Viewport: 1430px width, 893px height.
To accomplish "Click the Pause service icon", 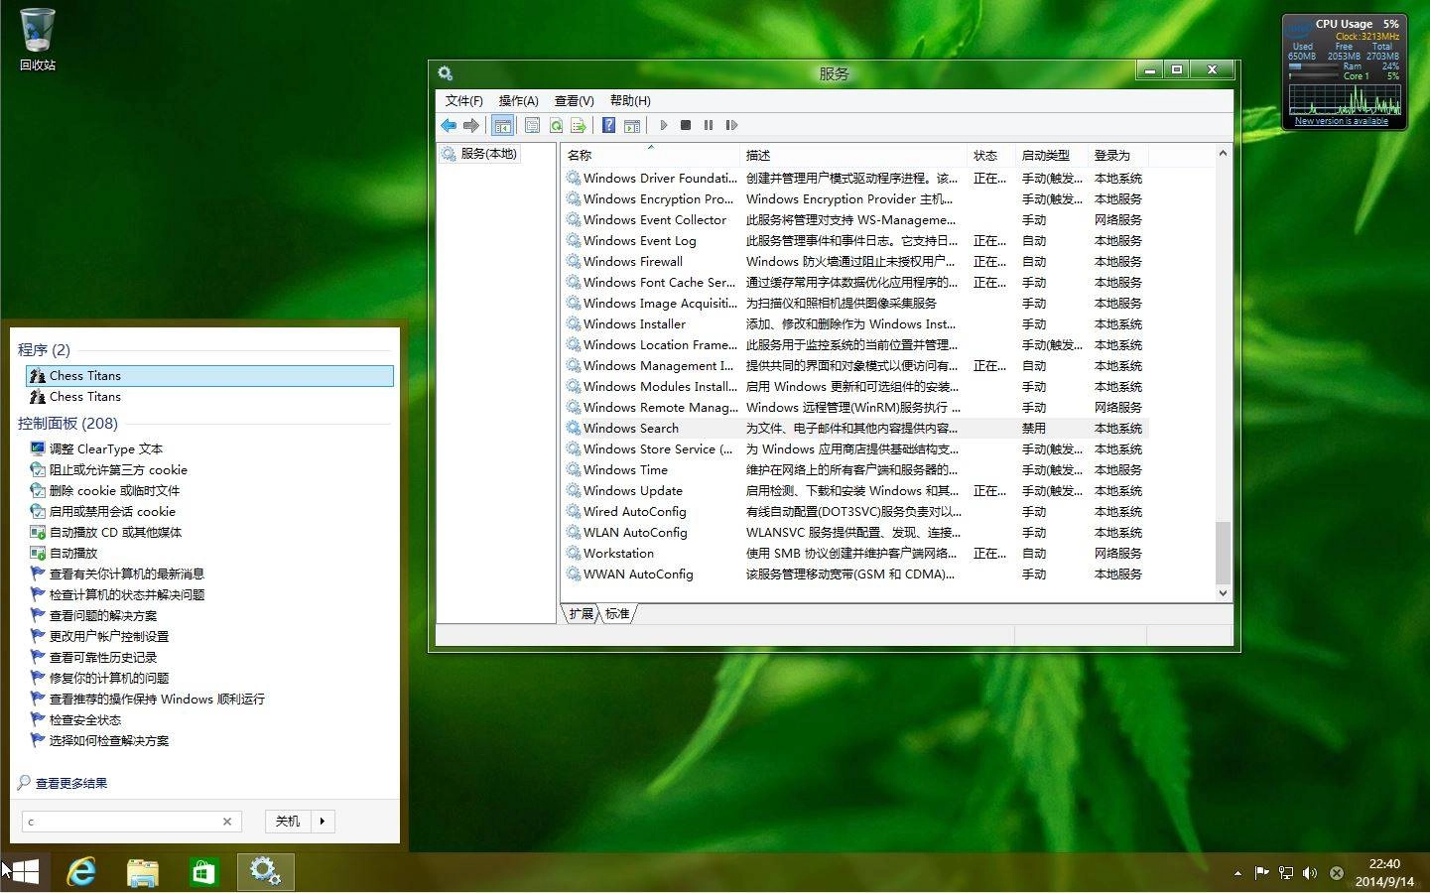I will (x=709, y=125).
